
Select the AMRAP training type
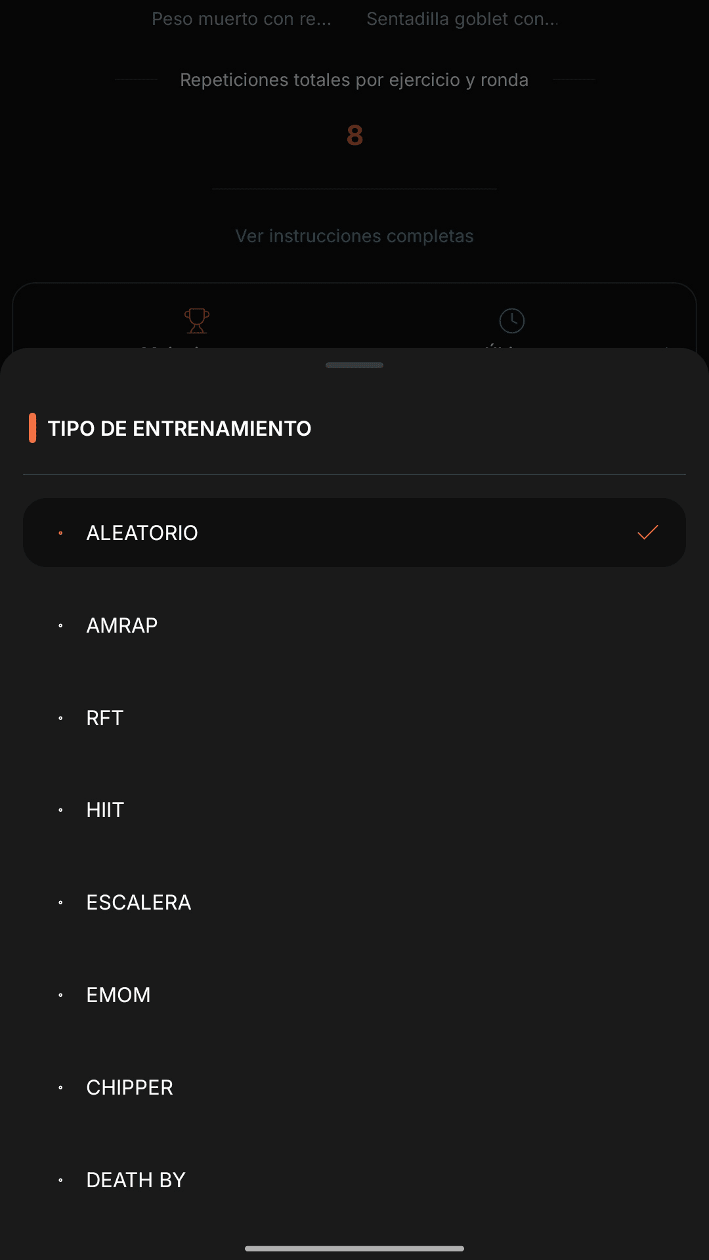pos(122,625)
